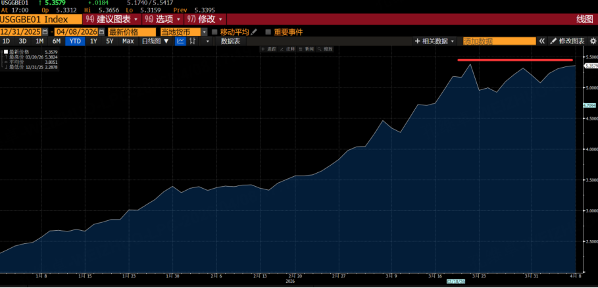598x288 pixels.
Task: Select the 6M range tab
Action: coord(57,41)
